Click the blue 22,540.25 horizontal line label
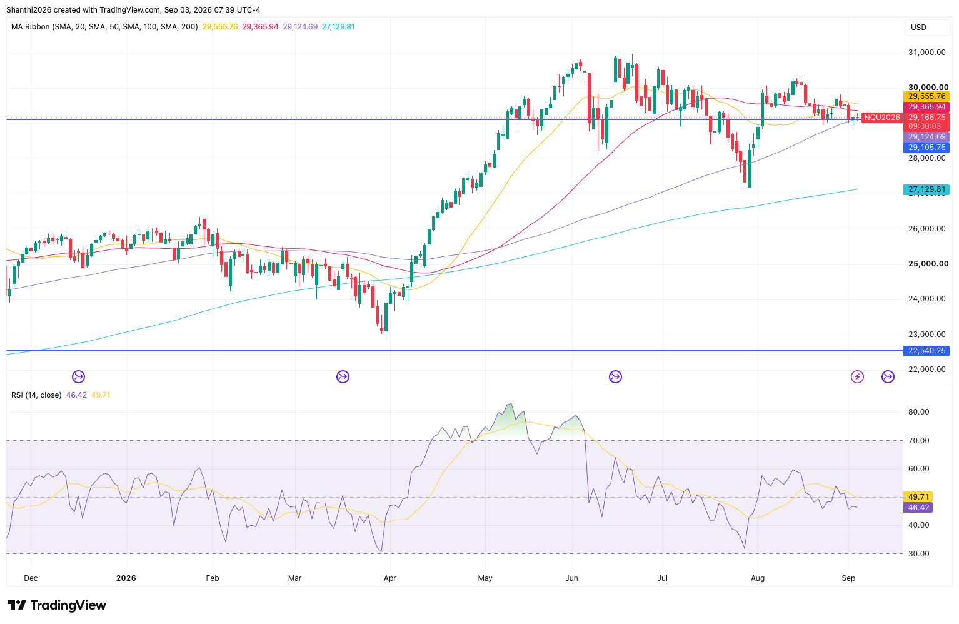Screen dimensions: 959x624 (x=926, y=351)
